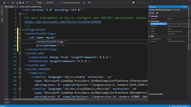
Task: Select the State property row
Action: click(169, 29)
